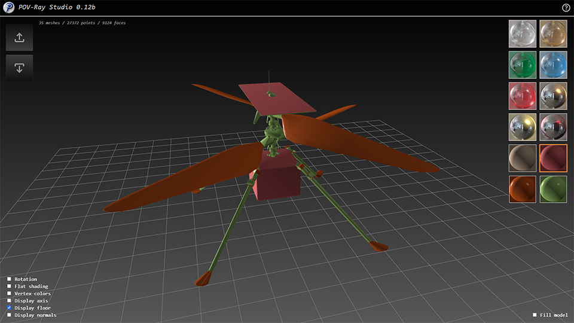Click the download/export model icon button

click(x=19, y=68)
